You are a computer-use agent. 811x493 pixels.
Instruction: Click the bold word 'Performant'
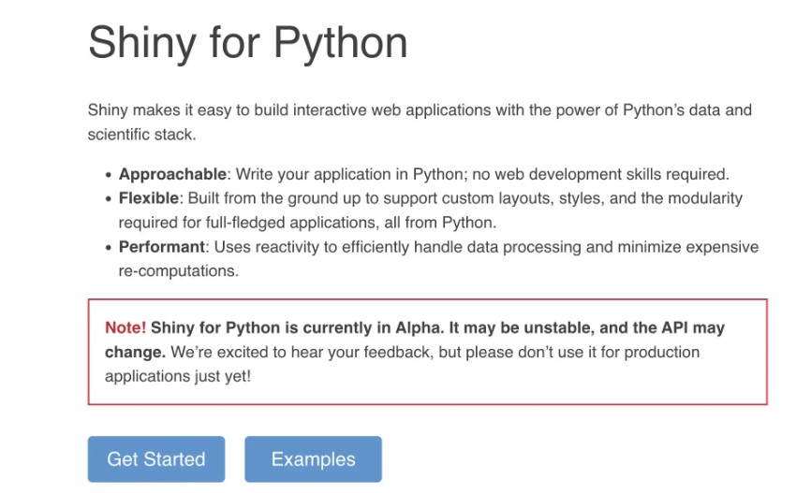[162, 247]
